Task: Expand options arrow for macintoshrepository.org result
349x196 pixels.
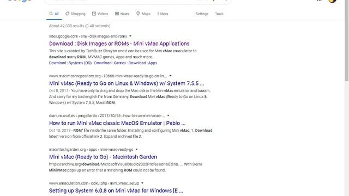Action: coord(171,76)
